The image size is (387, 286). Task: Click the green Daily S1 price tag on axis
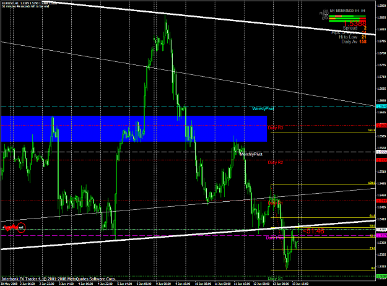click(x=381, y=276)
